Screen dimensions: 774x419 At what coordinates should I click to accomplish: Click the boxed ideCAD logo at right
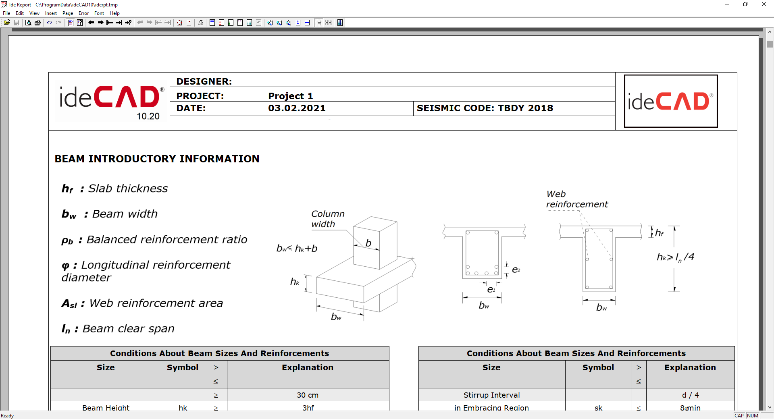click(x=671, y=101)
